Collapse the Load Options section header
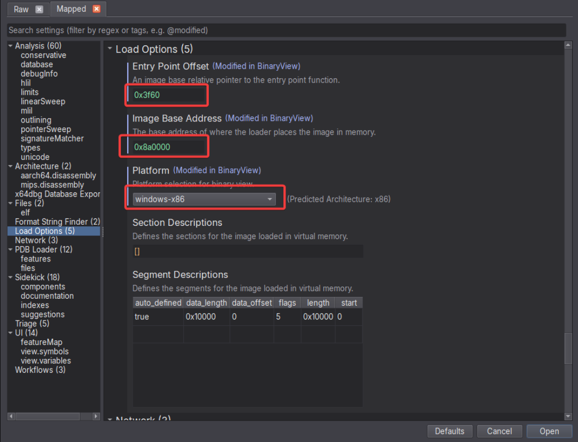The height and width of the screenshot is (442, 578). pos(110,49)
